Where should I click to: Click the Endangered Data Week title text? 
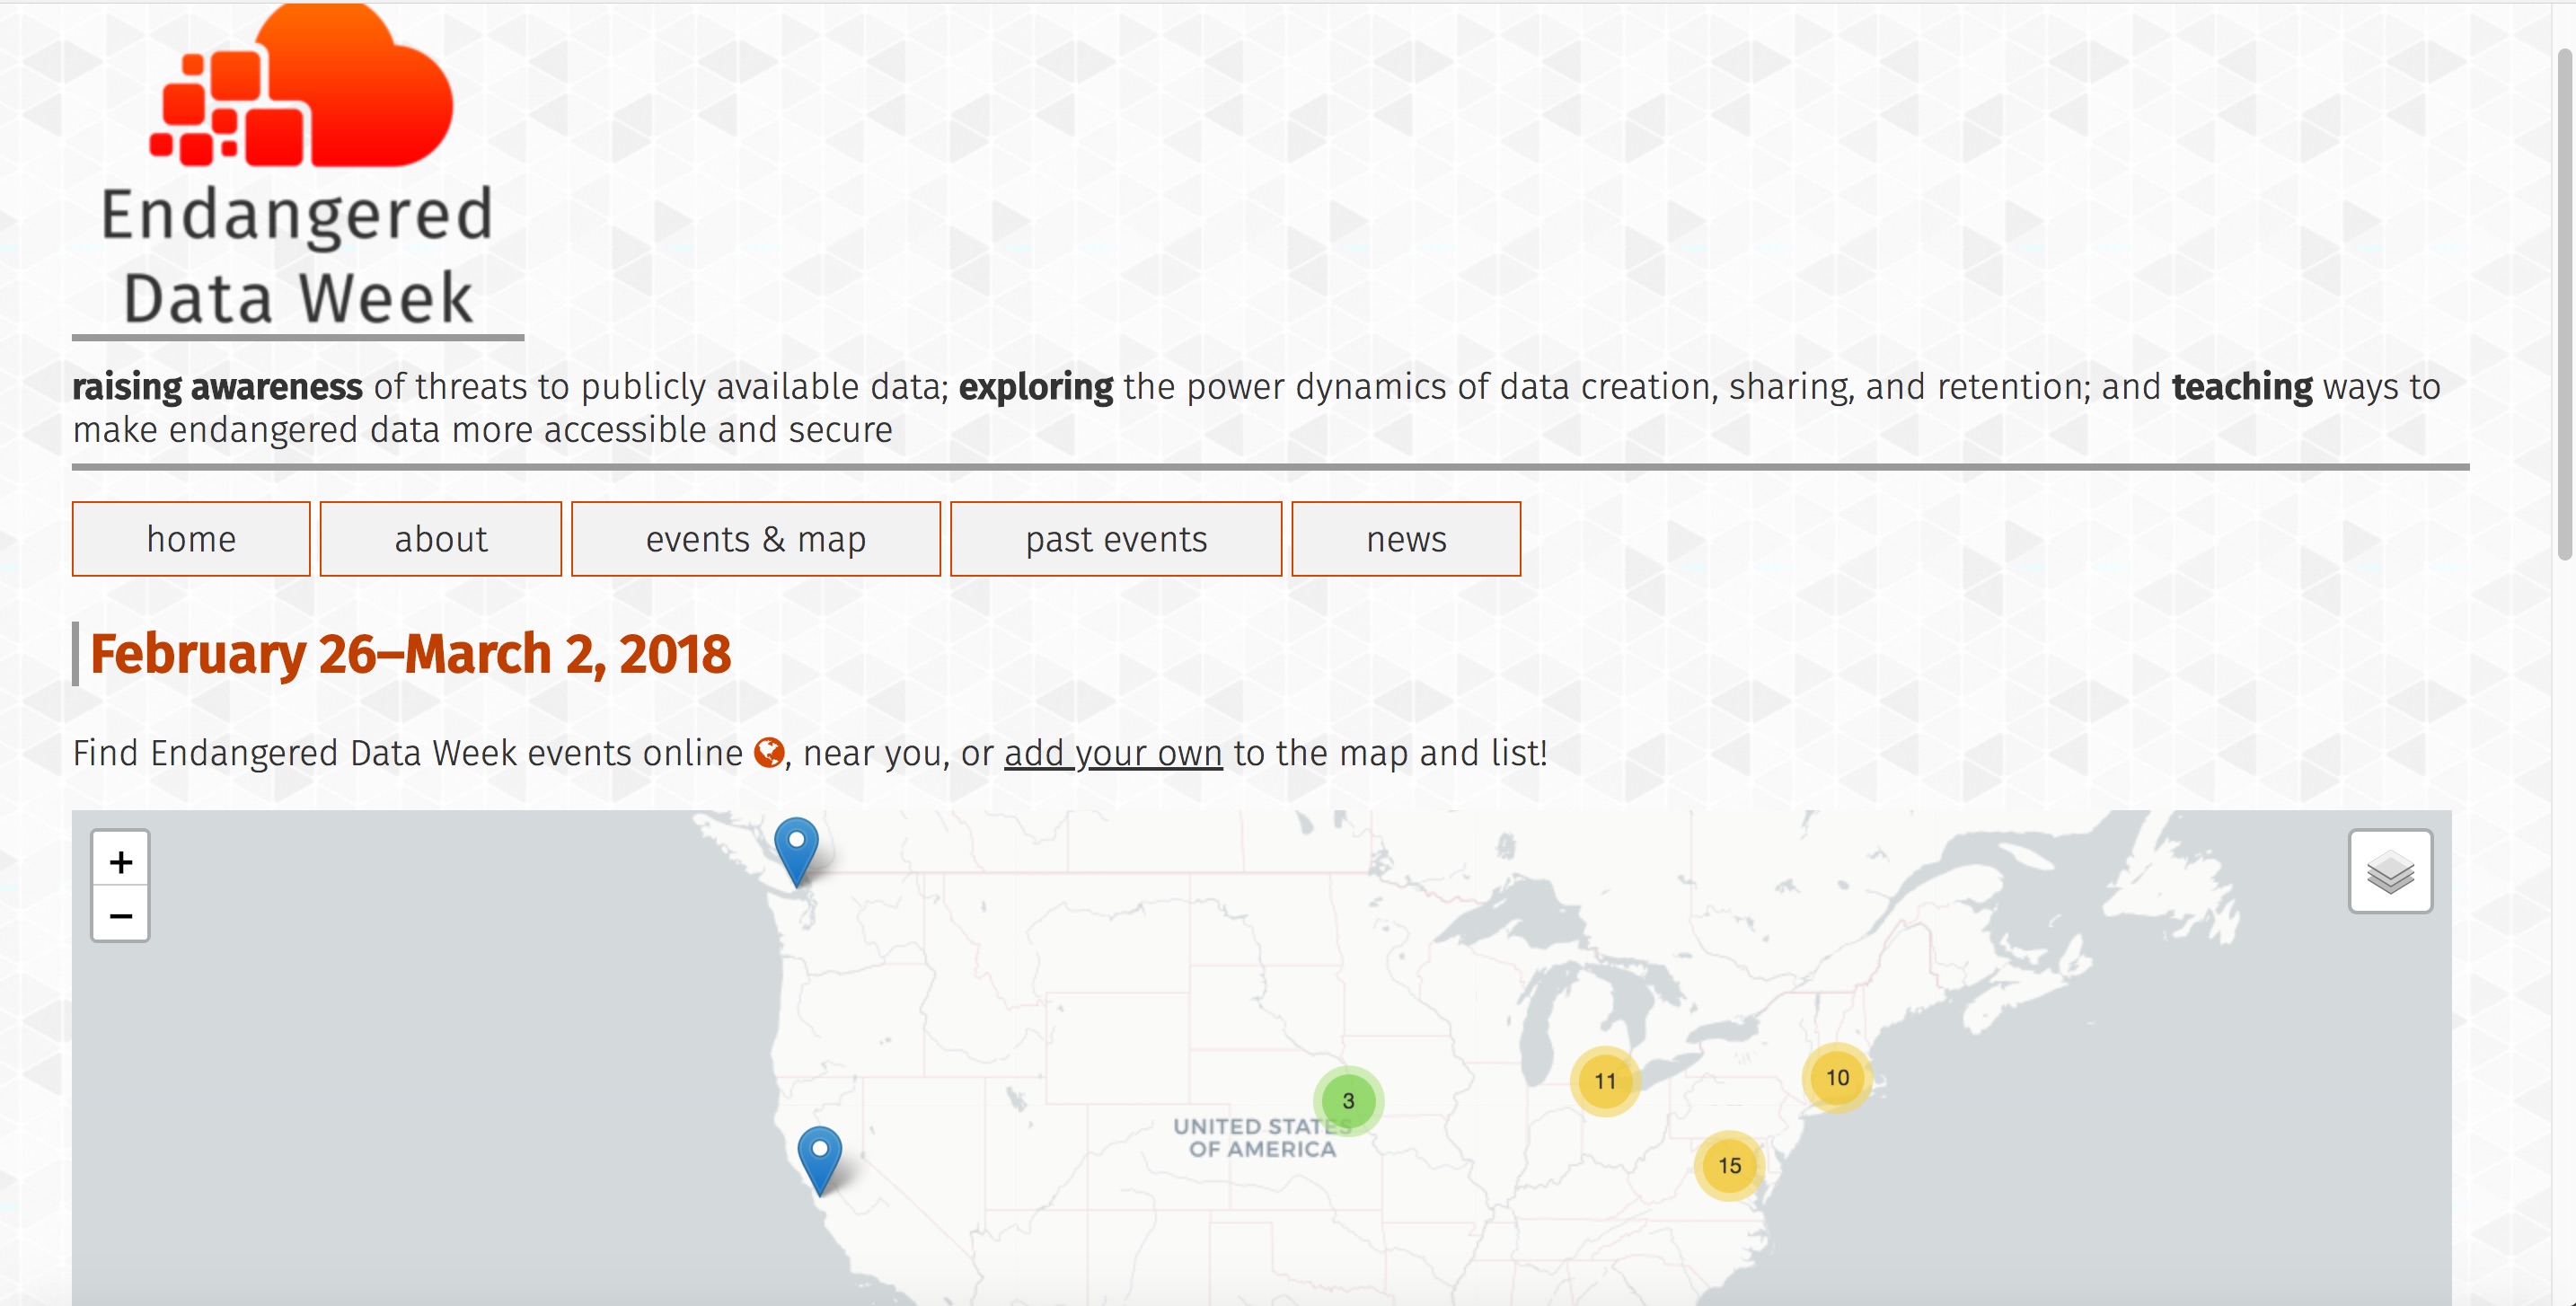(x=297, y=256)
